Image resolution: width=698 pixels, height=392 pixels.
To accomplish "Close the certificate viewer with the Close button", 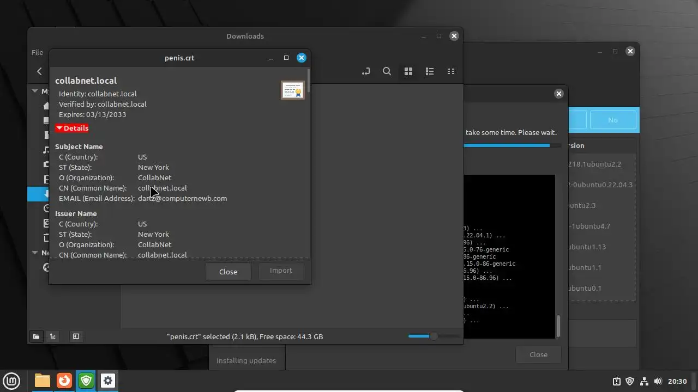I will click(x=228, y=272).
